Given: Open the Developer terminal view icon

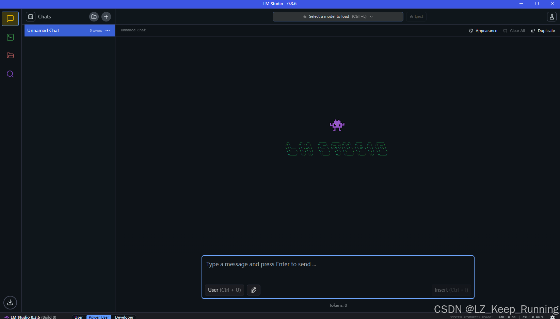Looking at the screenshot, I should pos(10,37).
